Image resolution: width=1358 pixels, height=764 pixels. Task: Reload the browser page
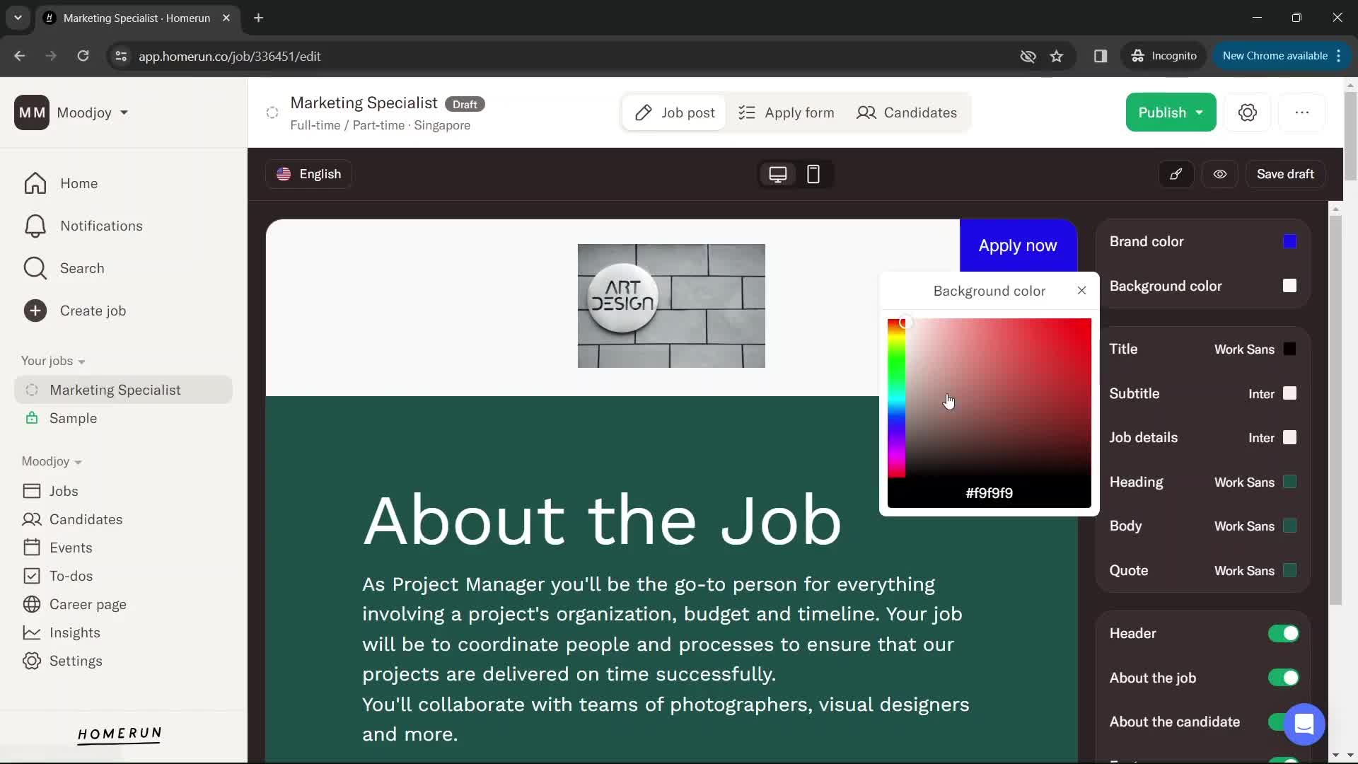pyautogui.click(x=83, y=56)
